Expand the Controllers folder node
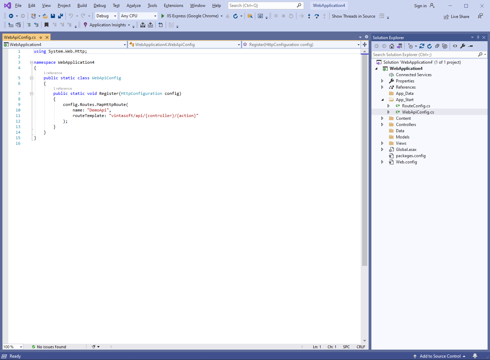The image size is (490, 360). [382, 125]
